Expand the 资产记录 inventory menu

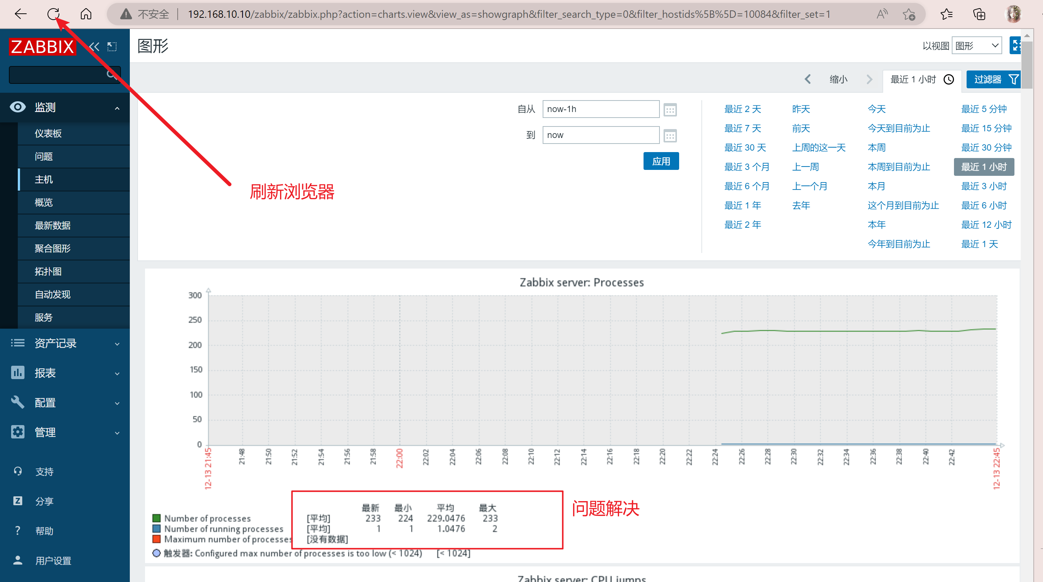point(65,343)
